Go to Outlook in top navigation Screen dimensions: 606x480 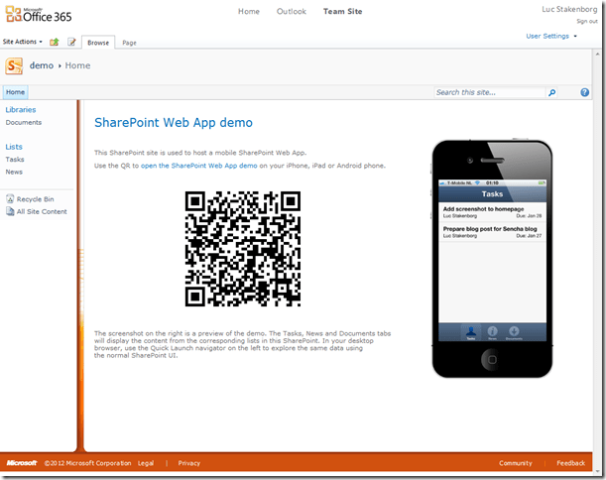[x=293, y=12]
